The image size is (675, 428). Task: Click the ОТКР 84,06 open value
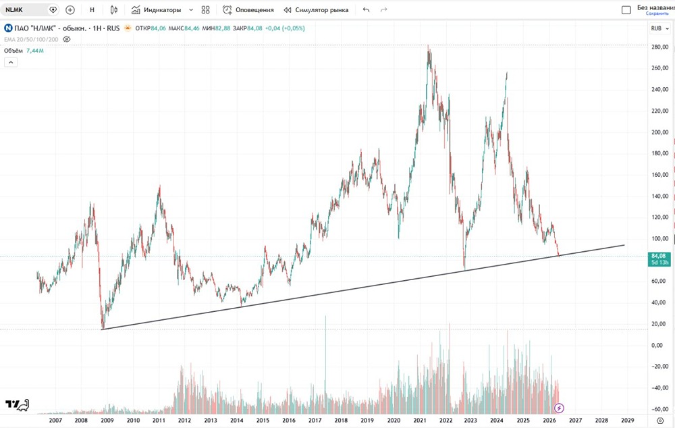tap(151, 28)
